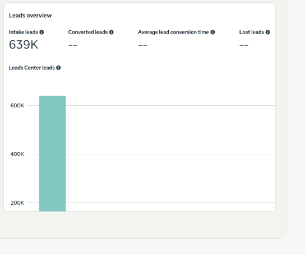Image resolution: width=305 pixels, height=255 pixels.
Task: Select the Lost leads label
Action: click(x=252, y=32)
